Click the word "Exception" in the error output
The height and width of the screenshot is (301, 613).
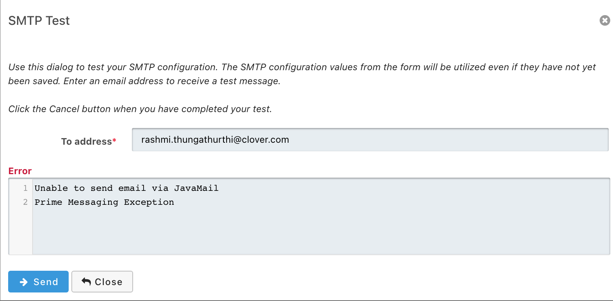pyautogui.click(x=149, y=202)
